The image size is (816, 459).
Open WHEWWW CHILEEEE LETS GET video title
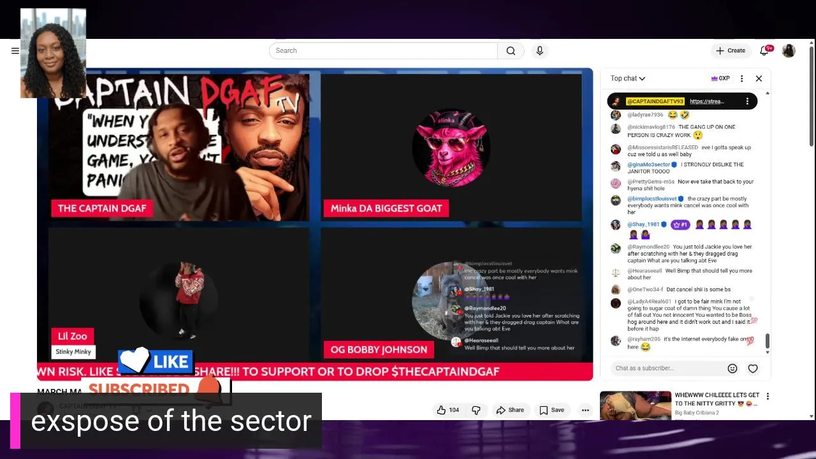[x=717, y=399]
